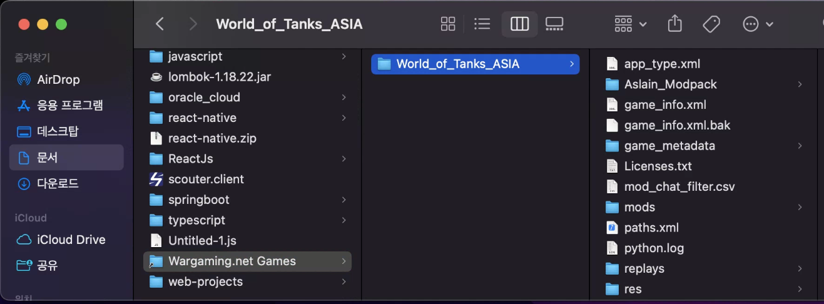
Task: Open 공유 in the sidebar
Action: 66,265
